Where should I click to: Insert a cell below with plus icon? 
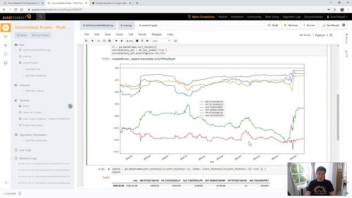(x=92, y=41)
